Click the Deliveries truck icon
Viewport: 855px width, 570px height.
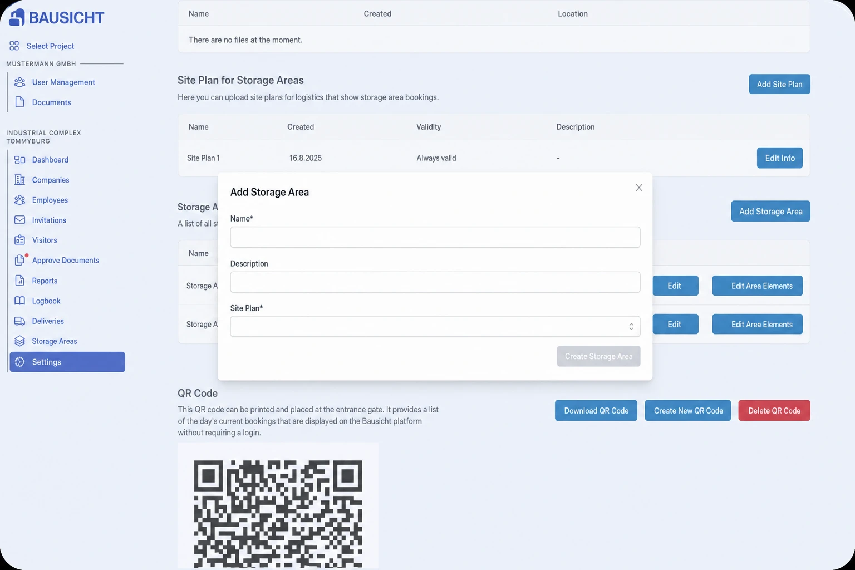click(20, 321)
